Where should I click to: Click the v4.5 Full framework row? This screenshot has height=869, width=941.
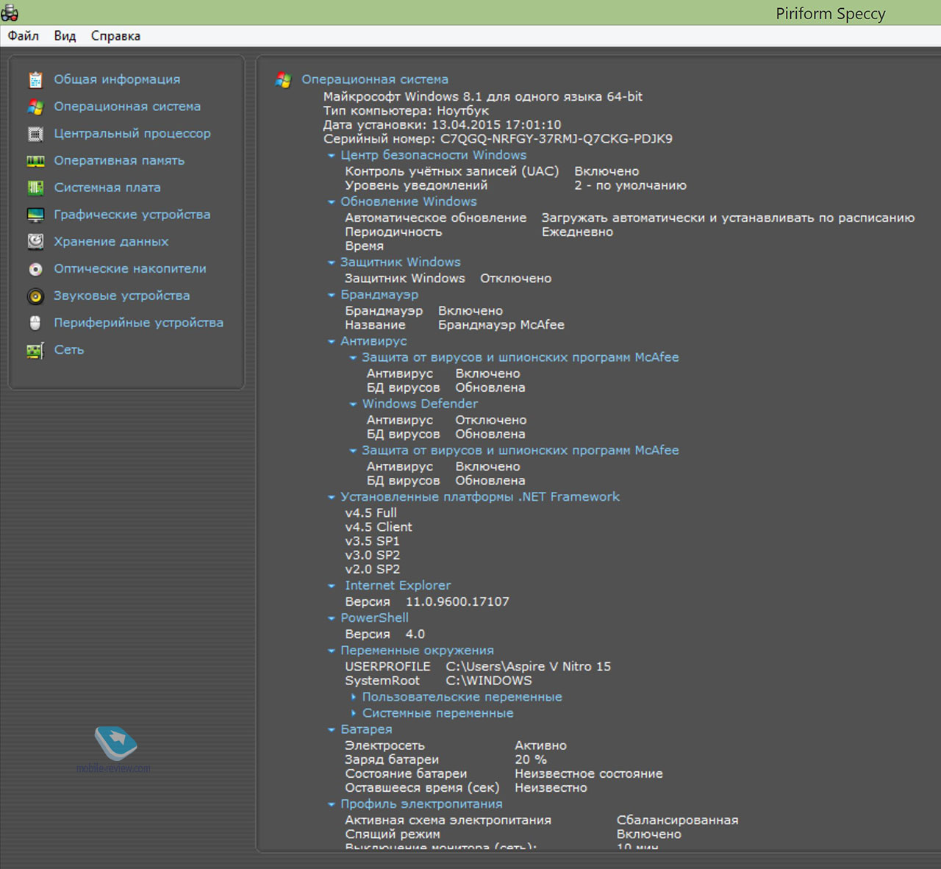[x=371, y=513]
